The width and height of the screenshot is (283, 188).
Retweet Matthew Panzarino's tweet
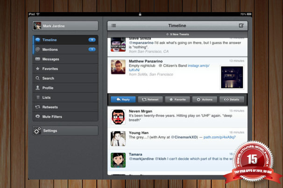[150, 100]
